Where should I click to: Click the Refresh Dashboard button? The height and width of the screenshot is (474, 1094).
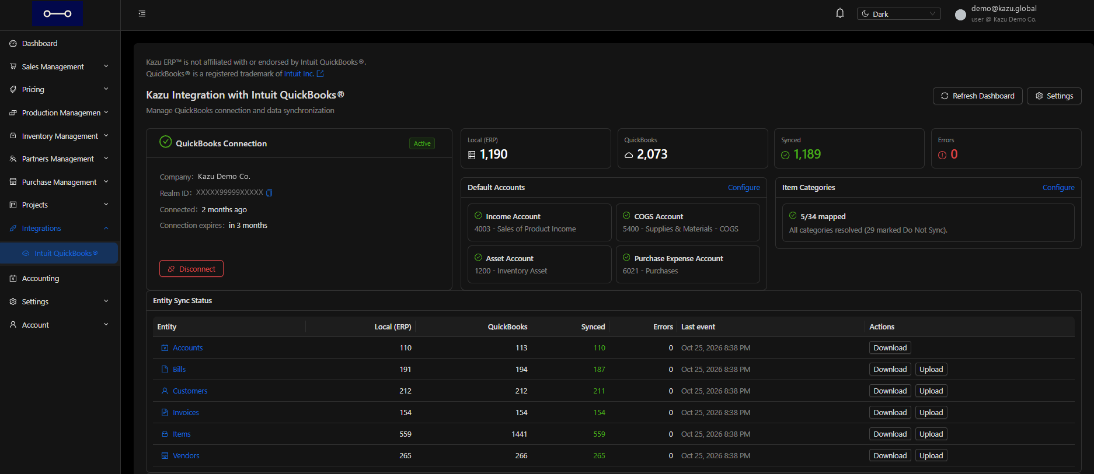tap(977, 96)
